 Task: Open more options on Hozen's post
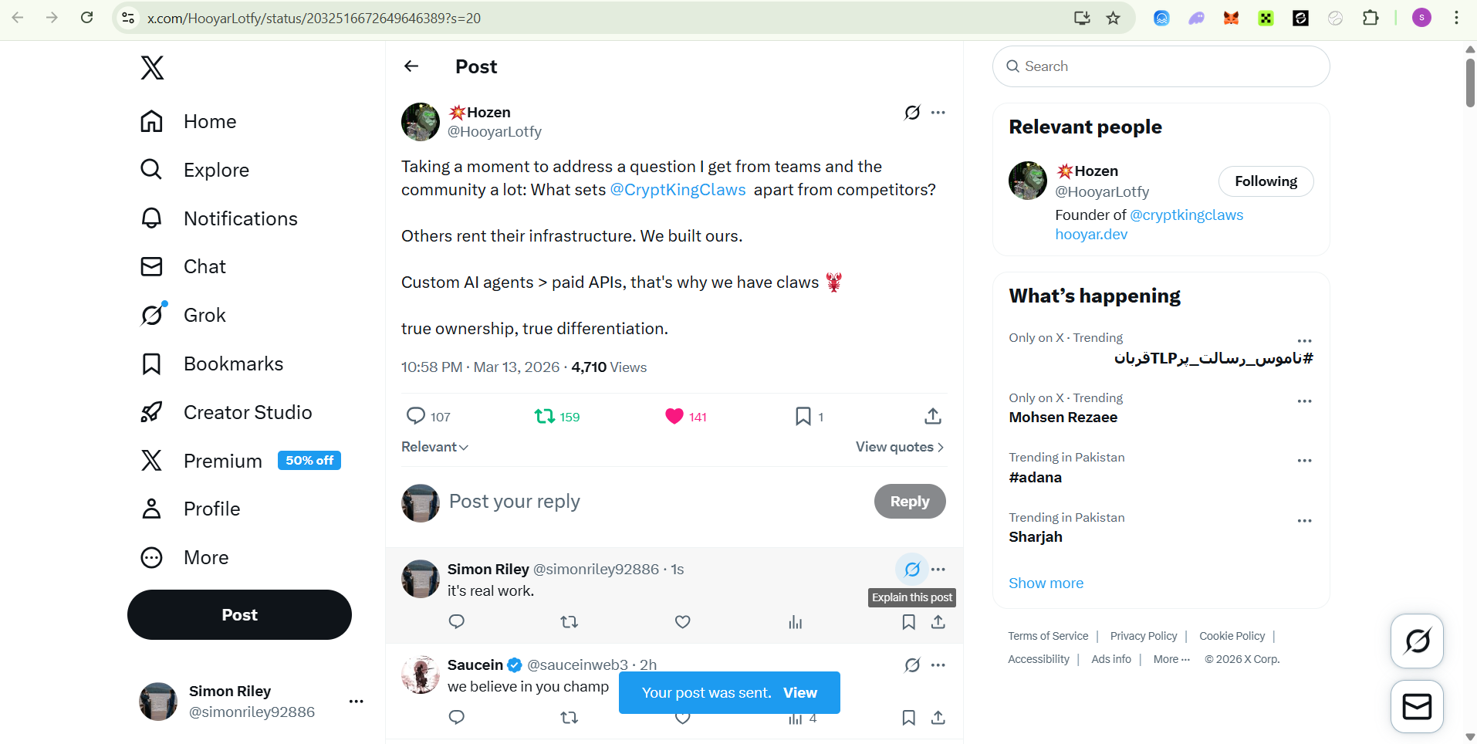pos(938,113)
